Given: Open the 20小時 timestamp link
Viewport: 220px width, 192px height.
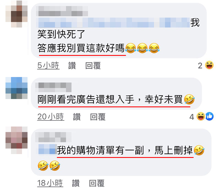Looking at the screenshot, I should 51,117.
